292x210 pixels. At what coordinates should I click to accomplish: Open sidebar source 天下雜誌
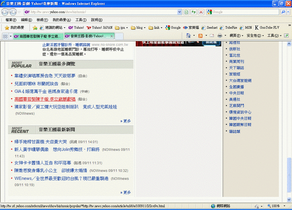[x=237, y=68]
